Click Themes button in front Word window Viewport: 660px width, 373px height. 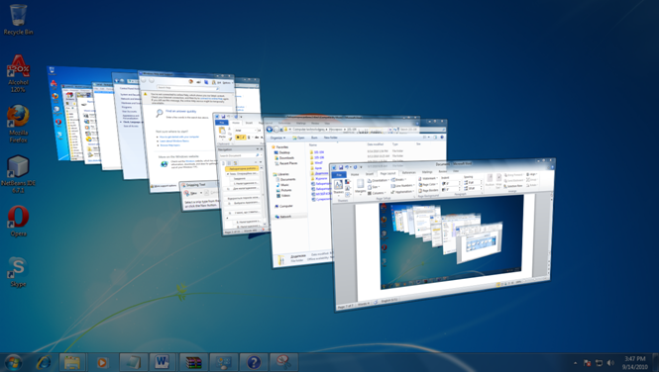click(338, 187)
